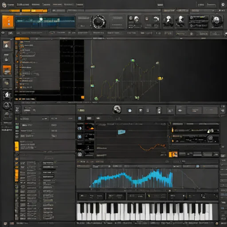Select the orange highlighted thumbnail in the left sidebar
The image size is (227, 227).
[x=7, y=70]
